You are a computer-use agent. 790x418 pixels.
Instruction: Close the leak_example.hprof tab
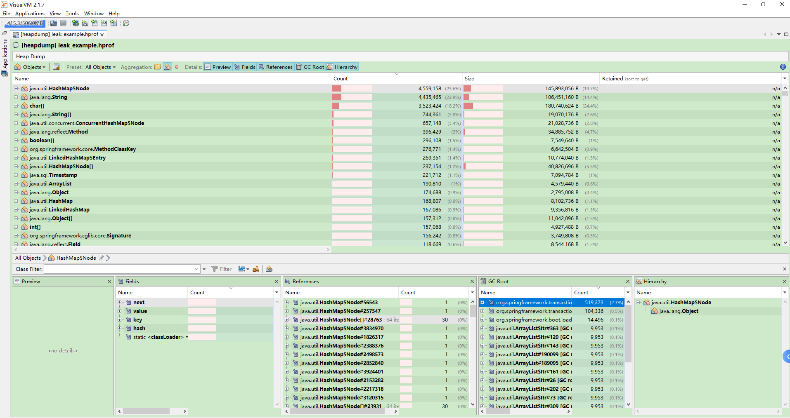[x=102, y=35]
